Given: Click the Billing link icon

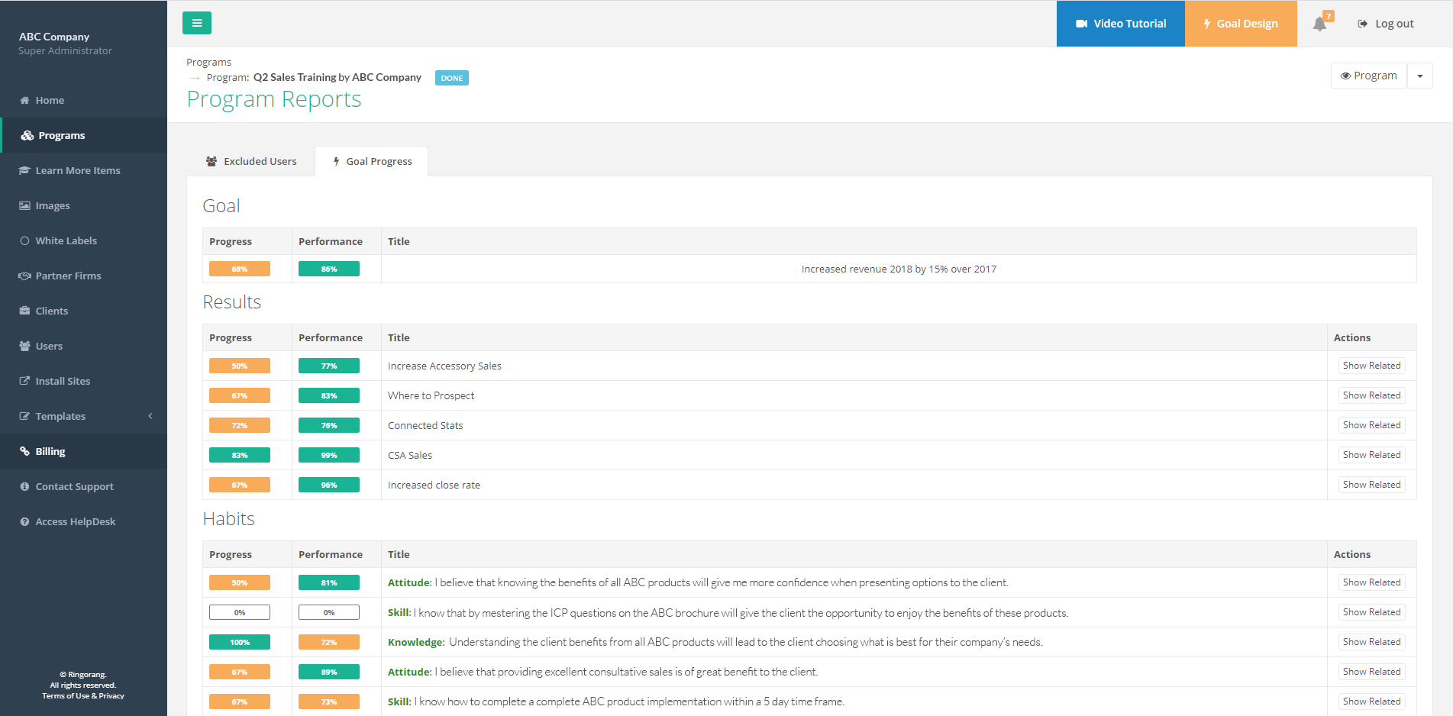Looking at the screenshot, I should point(24,451).
